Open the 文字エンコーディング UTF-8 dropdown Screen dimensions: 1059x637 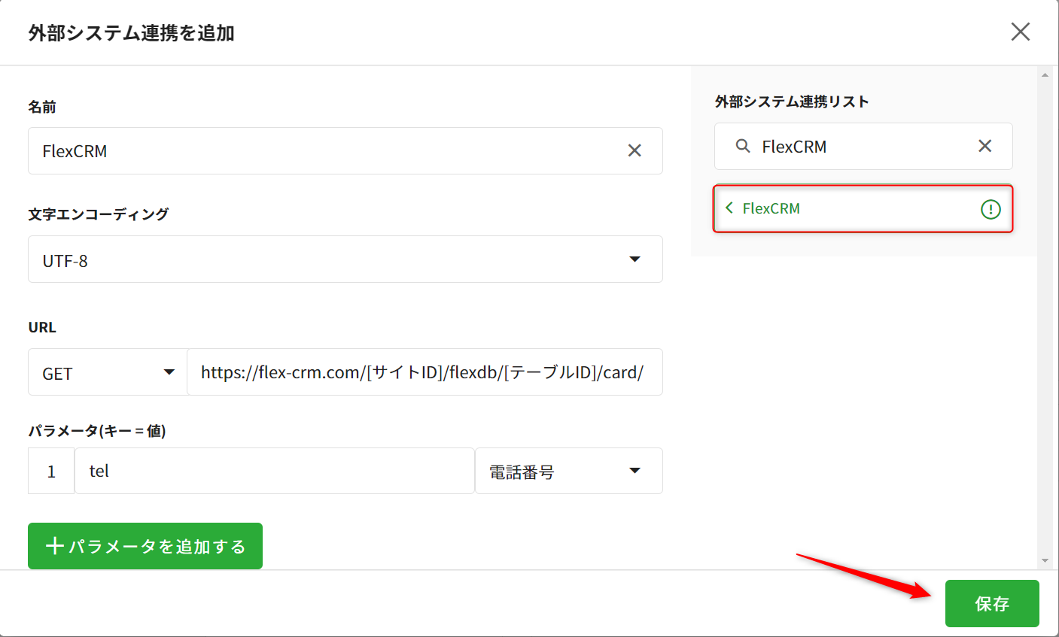tap(345, 259)
